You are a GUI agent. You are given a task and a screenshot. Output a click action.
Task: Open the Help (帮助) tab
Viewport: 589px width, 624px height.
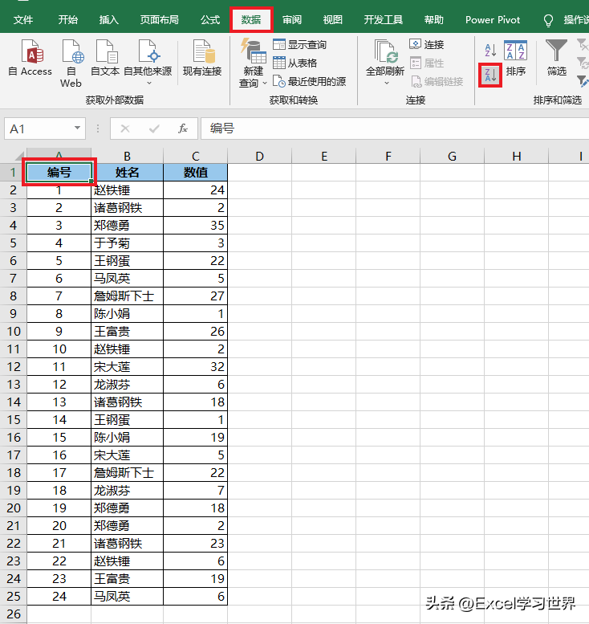433,20
